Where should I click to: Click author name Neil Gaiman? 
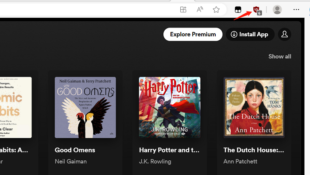tap(70, 161)
